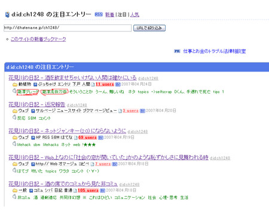
Task: Switch to 人気 entries view
Action: 134,15
